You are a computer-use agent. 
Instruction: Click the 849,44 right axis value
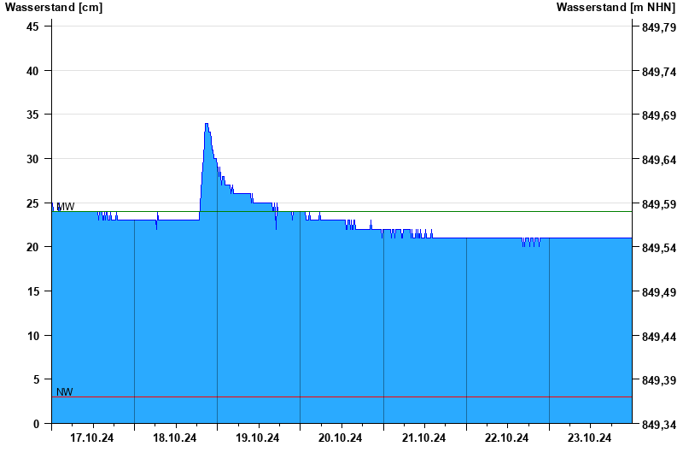(659, 337)
